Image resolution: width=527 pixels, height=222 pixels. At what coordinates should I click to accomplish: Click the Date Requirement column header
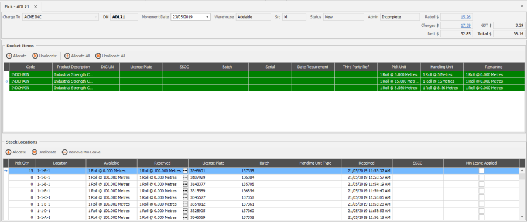pyautogui.click(x=313, y=67)
